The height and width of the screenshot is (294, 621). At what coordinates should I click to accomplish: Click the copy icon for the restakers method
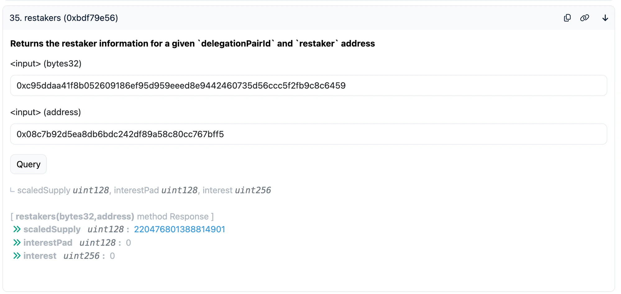point(567,18)
